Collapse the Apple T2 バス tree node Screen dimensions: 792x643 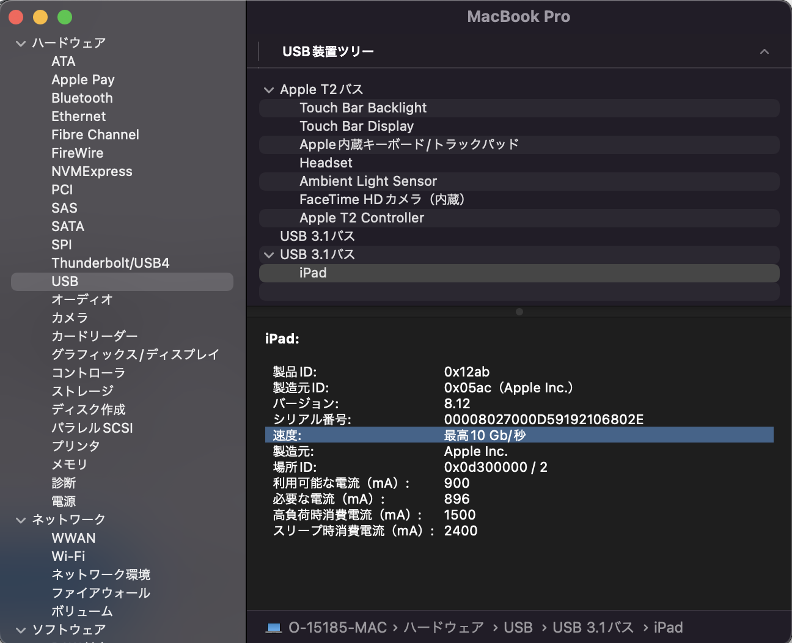click(269, 90)
